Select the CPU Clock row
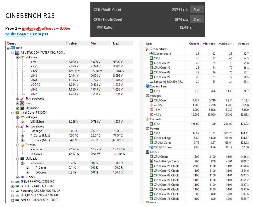This screenshot has height=207, width=253. [x=197, y=156]
